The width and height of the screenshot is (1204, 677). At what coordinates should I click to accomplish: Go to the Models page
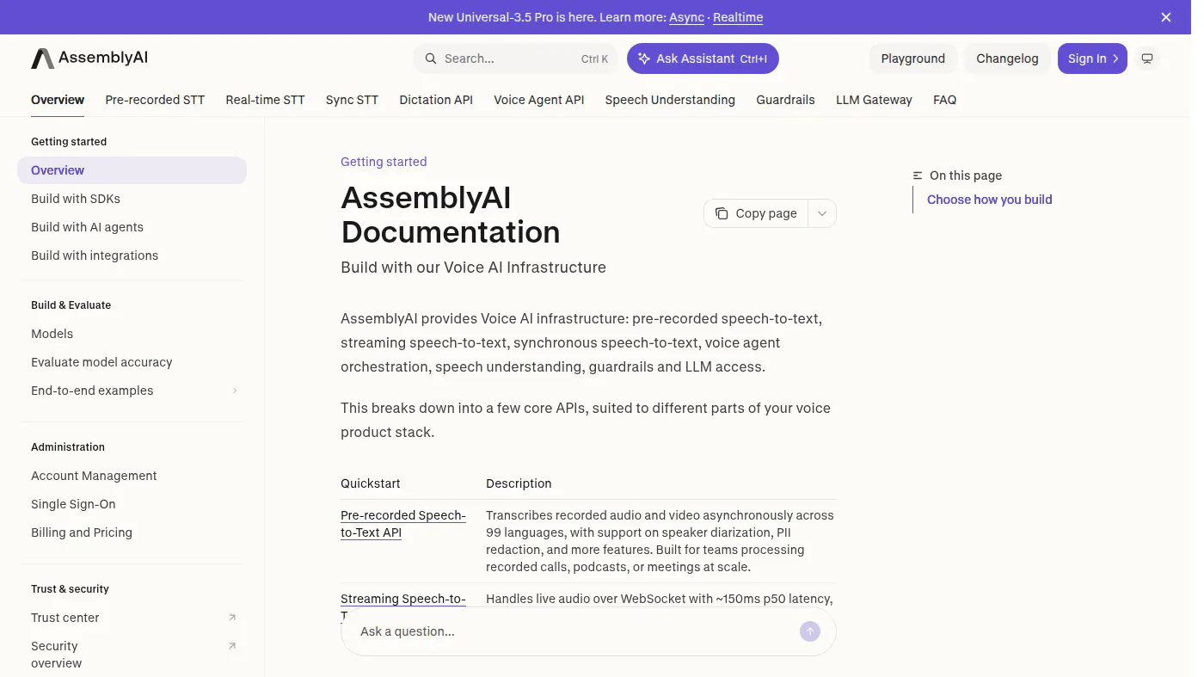pyautogui.click(x=132, y=334)
